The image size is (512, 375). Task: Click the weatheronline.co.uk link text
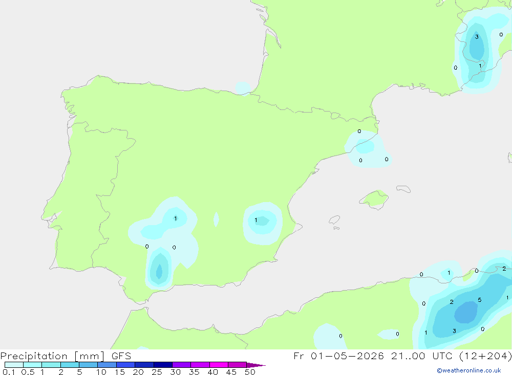[x=469, y=370]
